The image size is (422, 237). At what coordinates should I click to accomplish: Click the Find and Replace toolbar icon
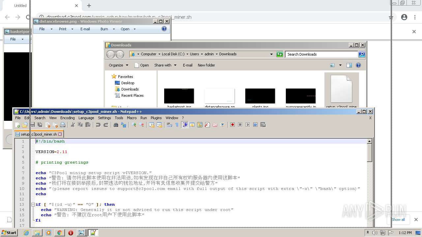point(124,125)
